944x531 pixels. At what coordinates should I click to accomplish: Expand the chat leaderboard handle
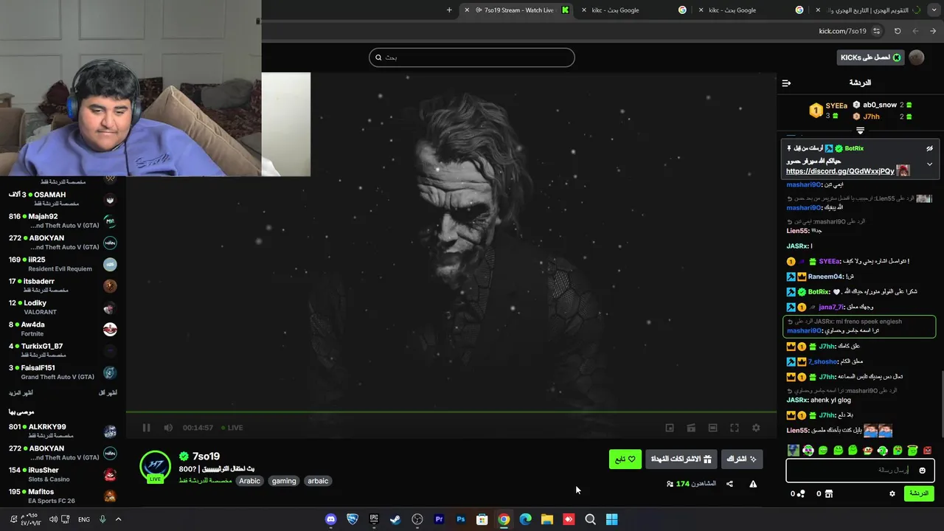pos(860,131)
